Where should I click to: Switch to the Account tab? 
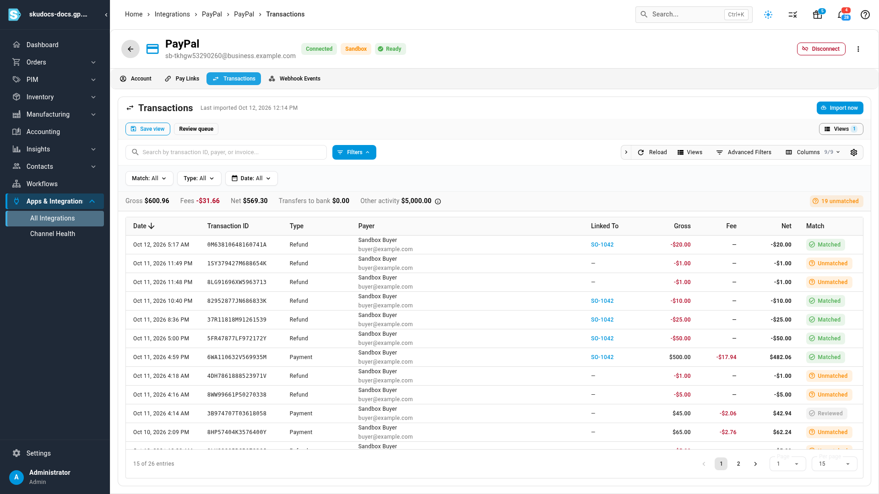[136, 79]
